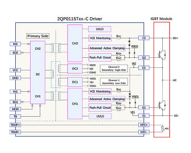Viewport: 191px width, 153px height.
Task: Click the NTC thermistor symbol in IGBT module
Action: tap(163, 129)
